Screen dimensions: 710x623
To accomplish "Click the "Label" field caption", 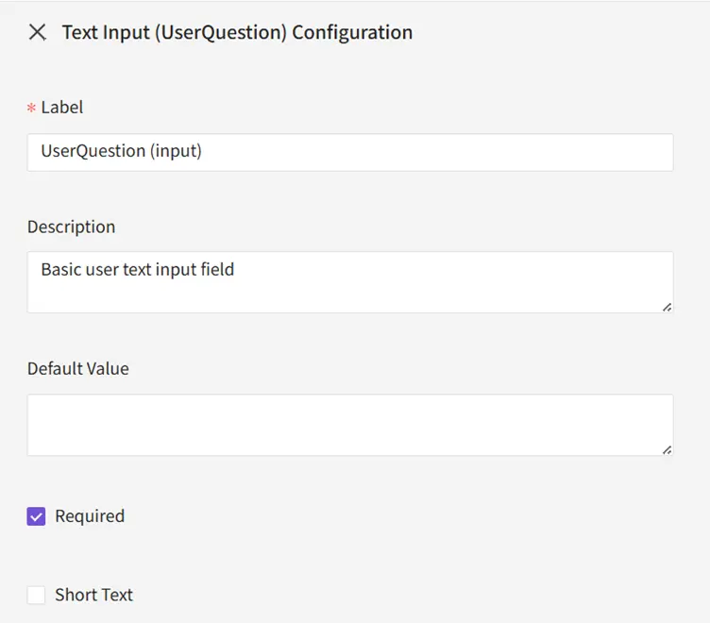I will 62,108.
